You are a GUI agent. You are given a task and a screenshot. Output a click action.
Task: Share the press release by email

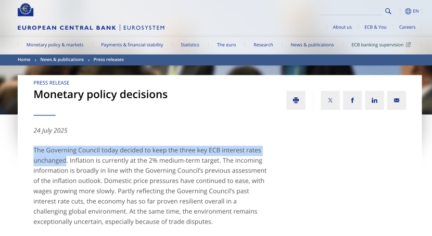tap(397, 100)
